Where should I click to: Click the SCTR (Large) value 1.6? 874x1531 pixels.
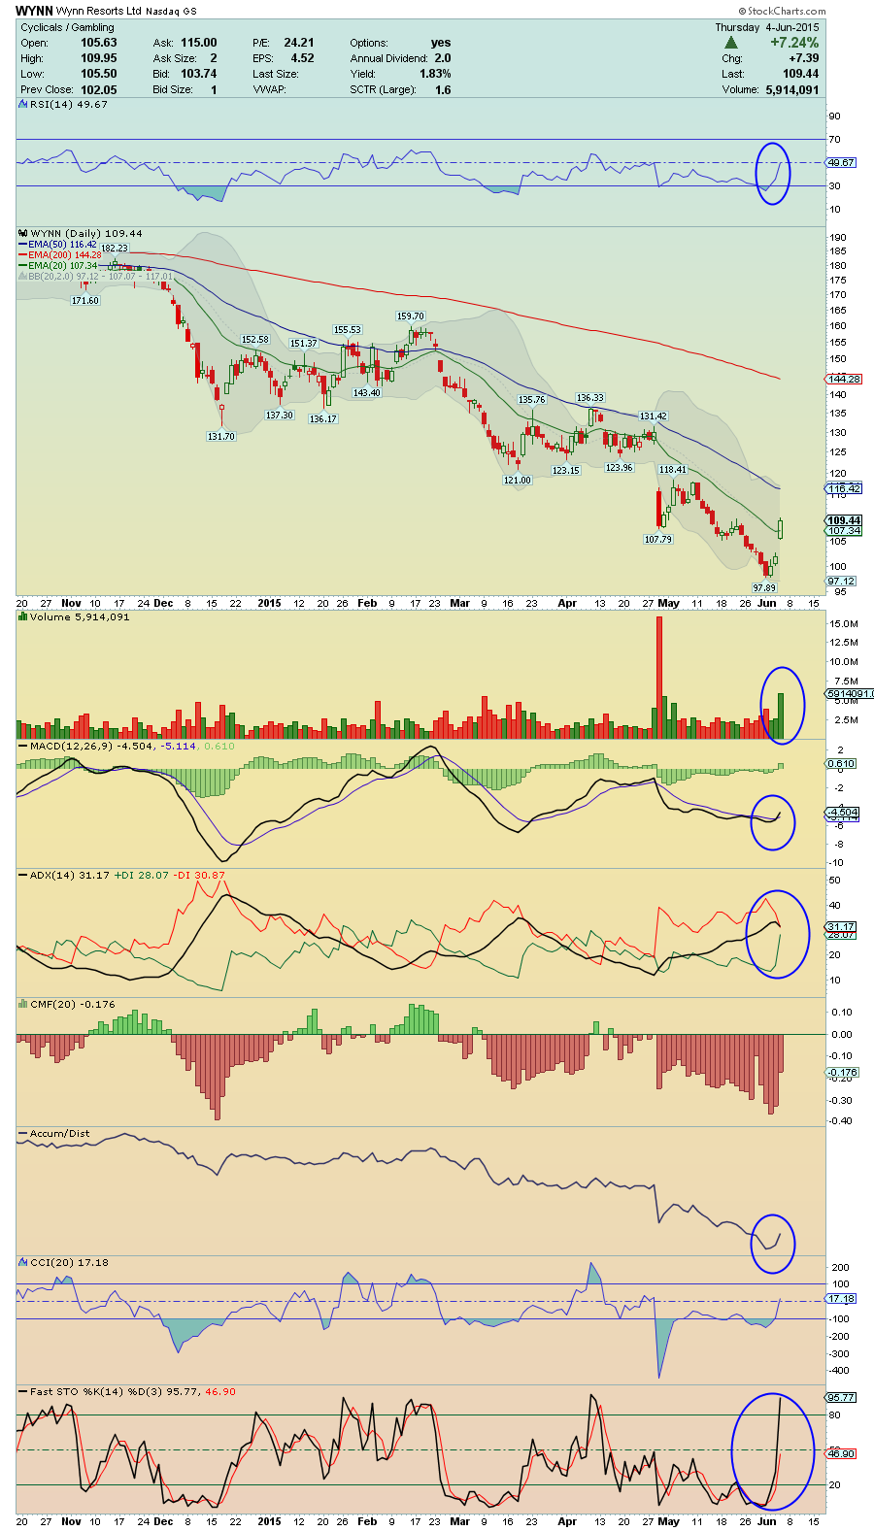[x=443, y=89]
